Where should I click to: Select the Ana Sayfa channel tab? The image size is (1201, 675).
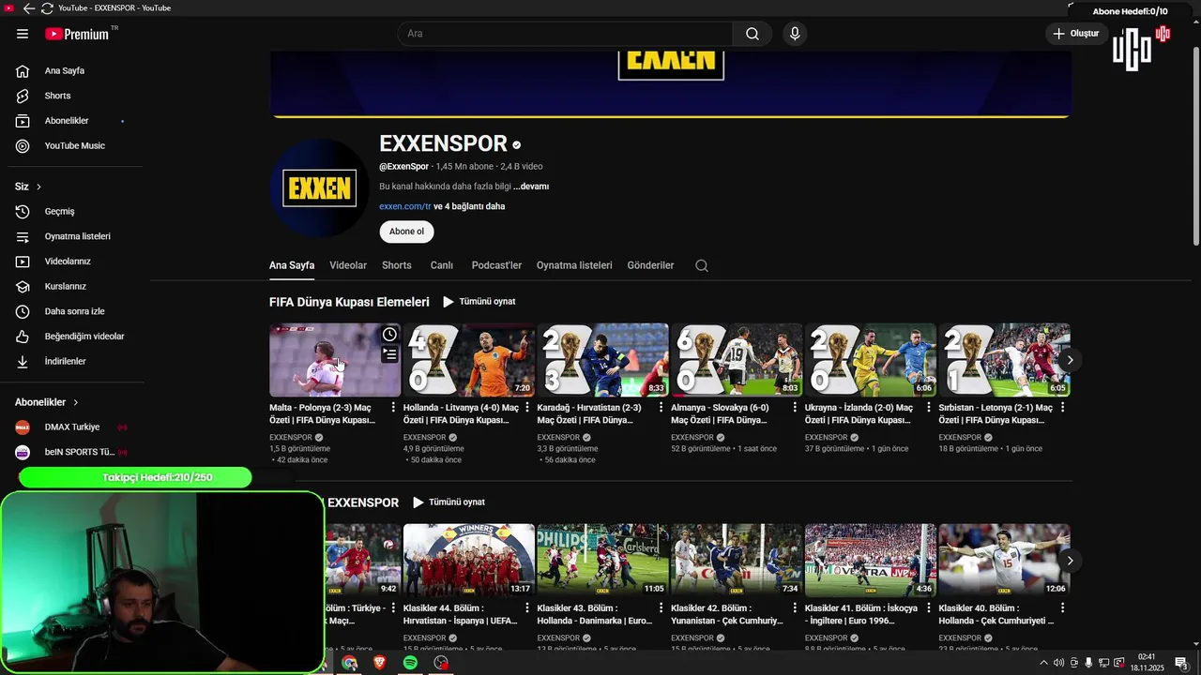click(292, 265)
